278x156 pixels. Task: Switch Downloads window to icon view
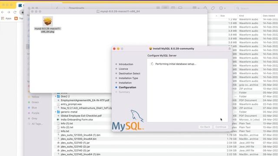pyautogui.click(x=158, y=8)
